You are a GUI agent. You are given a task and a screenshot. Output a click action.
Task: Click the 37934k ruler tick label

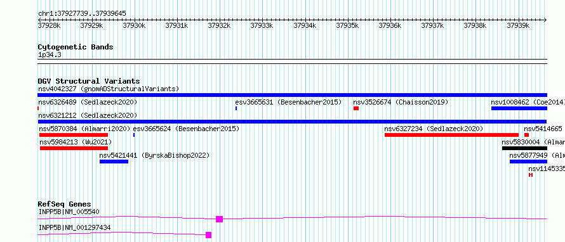coord(305,25)
